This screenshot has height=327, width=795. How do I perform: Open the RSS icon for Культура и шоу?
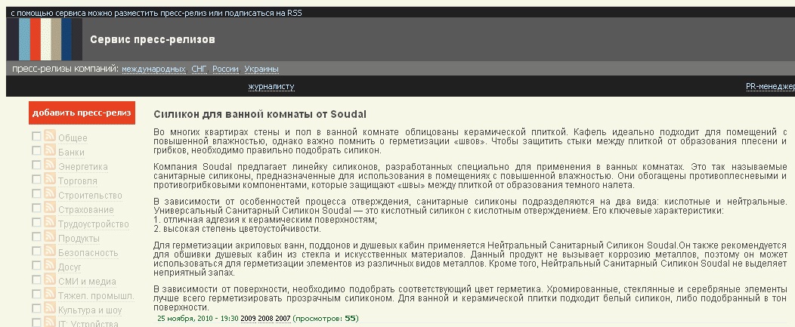point(50,307)
